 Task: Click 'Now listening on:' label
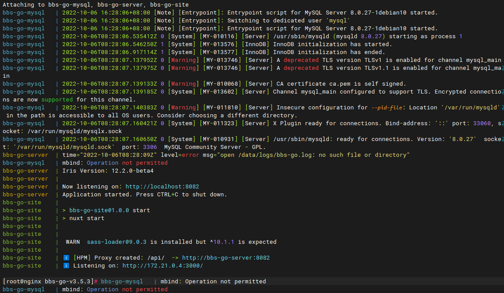[x=92, y=187]
